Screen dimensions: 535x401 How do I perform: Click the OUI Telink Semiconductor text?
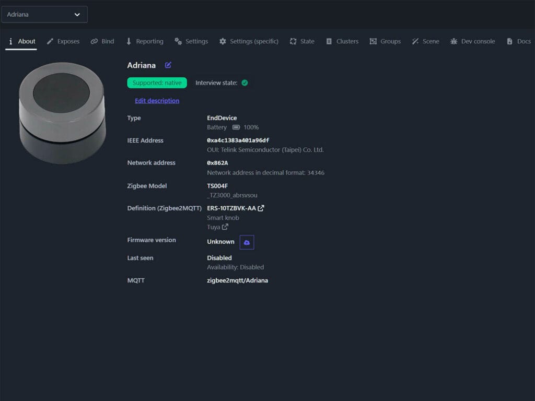click(265, 150)
